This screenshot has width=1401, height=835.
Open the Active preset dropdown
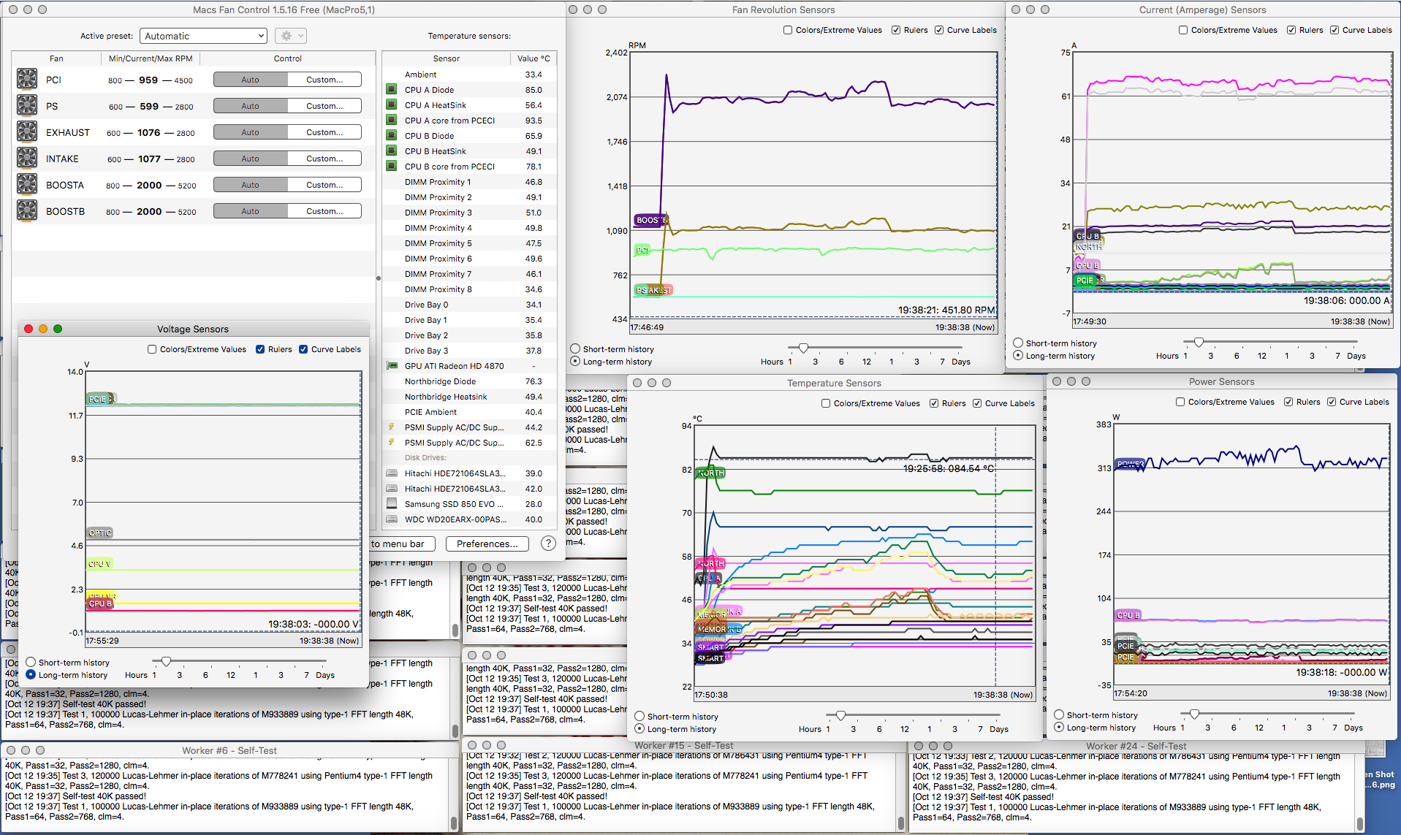tap(203, 36)
